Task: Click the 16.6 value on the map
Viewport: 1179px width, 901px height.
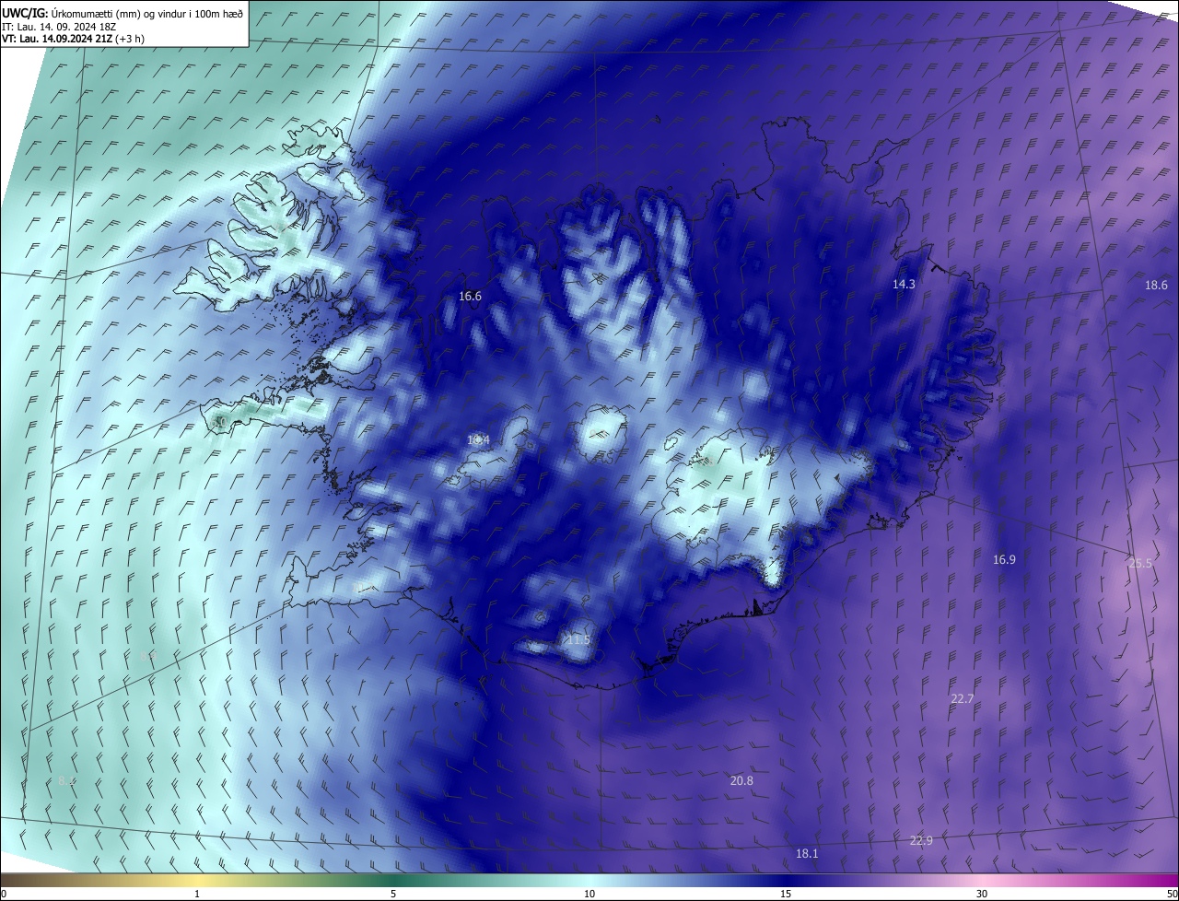Action: [471, 296]
